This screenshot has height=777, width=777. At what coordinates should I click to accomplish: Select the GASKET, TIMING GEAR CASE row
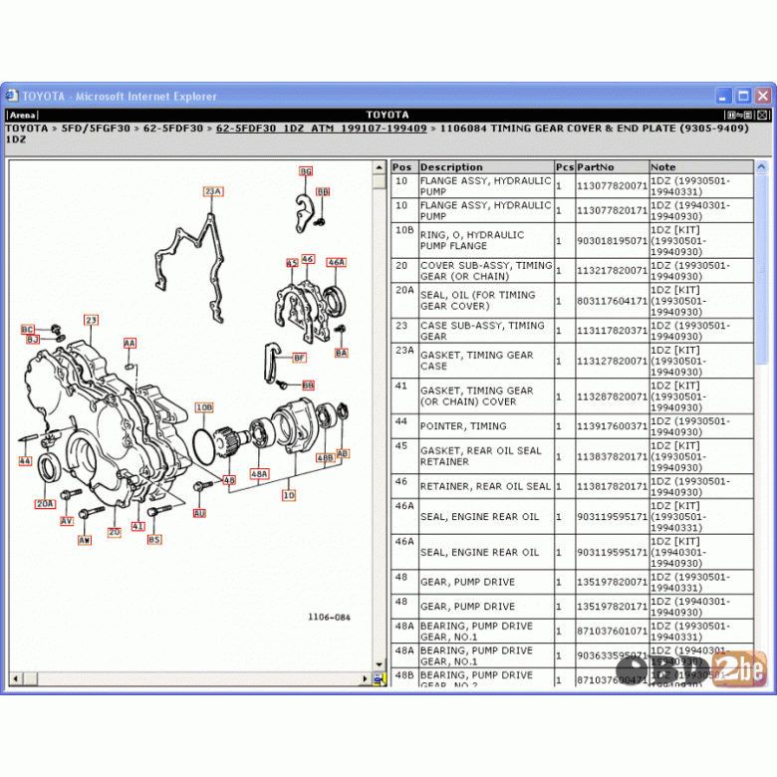(x=573, y=361)
